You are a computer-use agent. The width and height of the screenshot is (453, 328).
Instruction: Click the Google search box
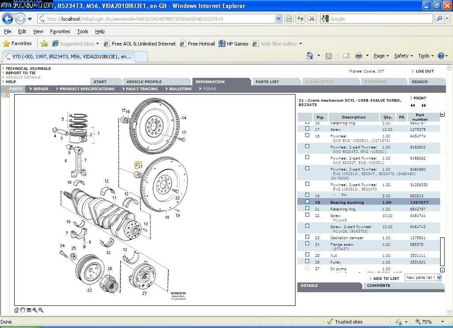pos(380,19)
